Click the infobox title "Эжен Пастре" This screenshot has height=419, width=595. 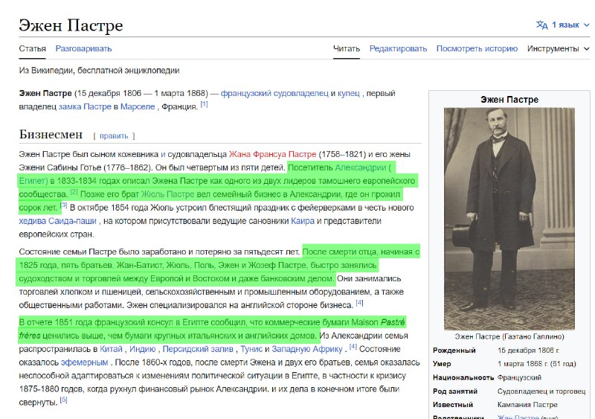point(509,100)
